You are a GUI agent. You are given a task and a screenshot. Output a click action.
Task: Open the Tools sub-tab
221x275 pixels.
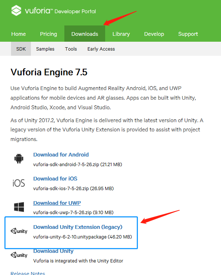click(x=71, y=49)
